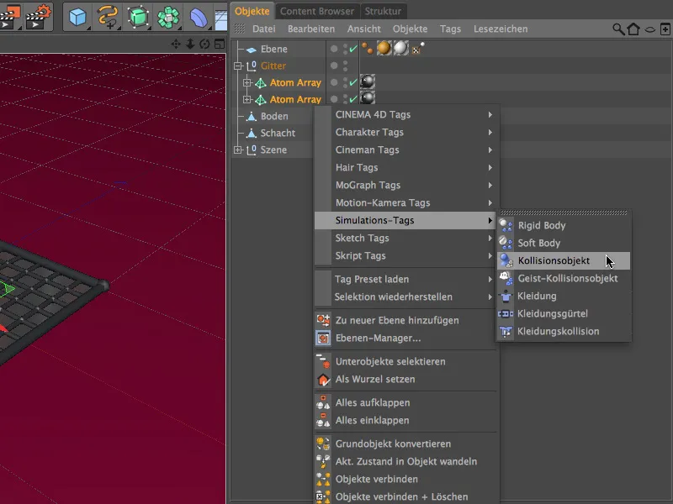Select the spline pen tool icon
673x504 pixels.
pos(108,17)
